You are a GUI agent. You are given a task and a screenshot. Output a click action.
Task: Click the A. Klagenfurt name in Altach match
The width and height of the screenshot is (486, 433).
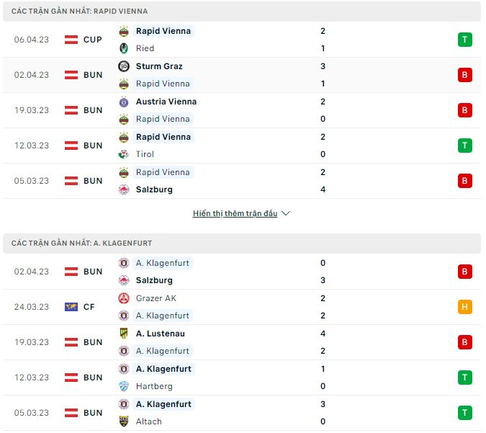click(x=163, y=404)
